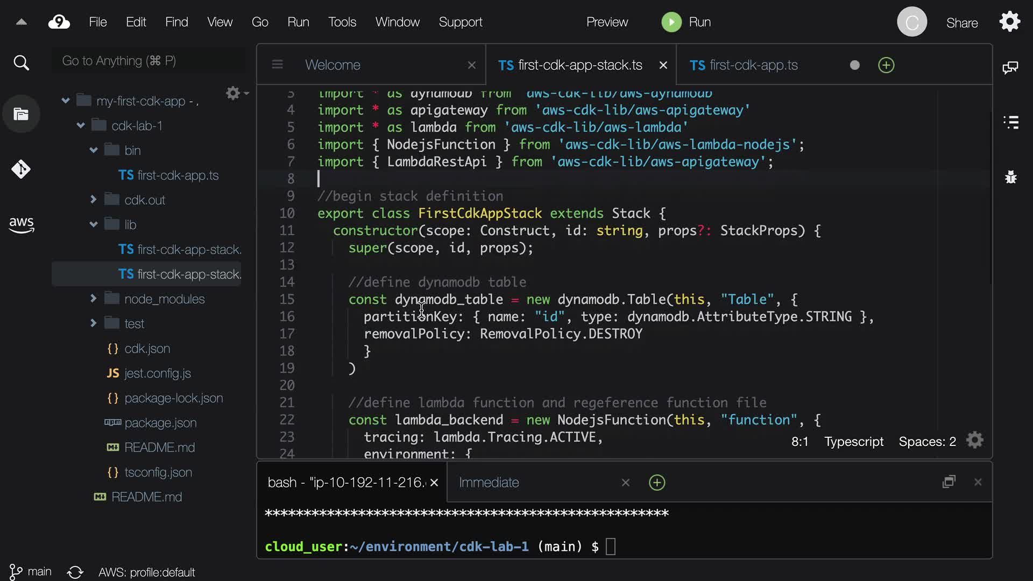This screenshot has width=1033, height=581.
Task: Open preferences gear in top right
Action: pos(1009,22)
